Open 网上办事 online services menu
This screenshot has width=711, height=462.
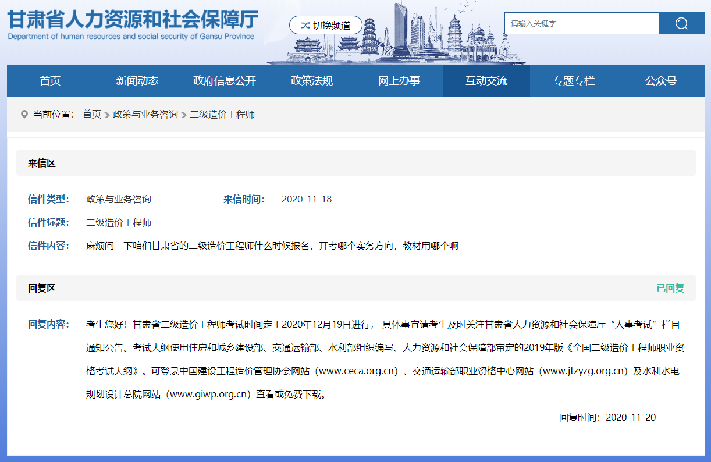tap(399, 81)
